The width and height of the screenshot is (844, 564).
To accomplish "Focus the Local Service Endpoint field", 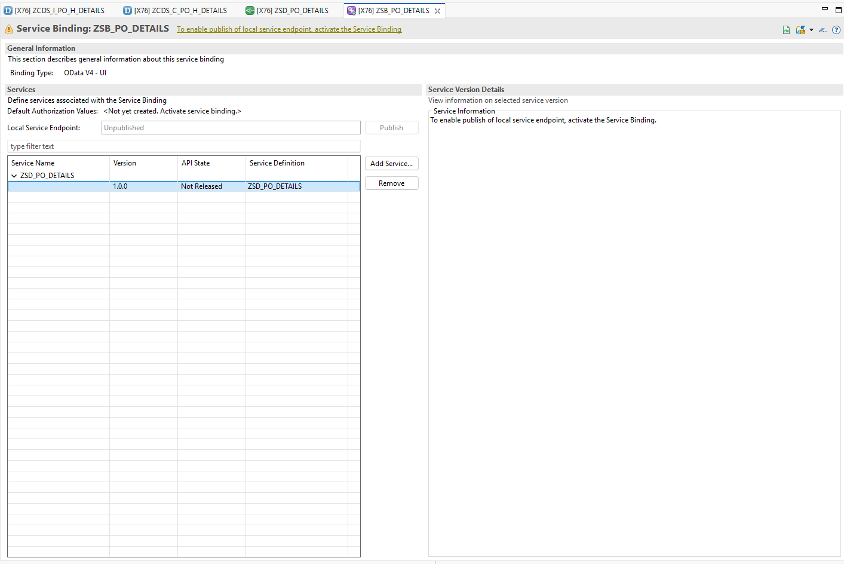I will [231, 128].
